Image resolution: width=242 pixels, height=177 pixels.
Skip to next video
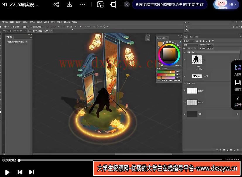pyautogui.click(x=31, y=172)
